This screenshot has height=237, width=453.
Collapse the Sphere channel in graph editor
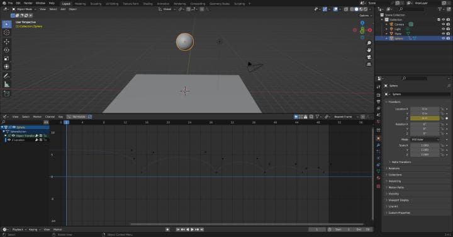click(3, 127)
